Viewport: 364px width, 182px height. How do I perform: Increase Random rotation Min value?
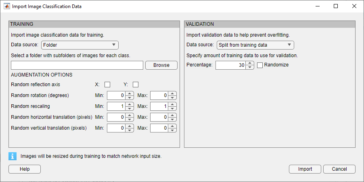click(x=130, y=93)
